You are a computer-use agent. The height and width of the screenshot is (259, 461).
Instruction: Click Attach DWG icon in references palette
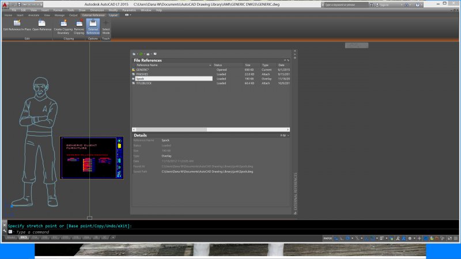click(134, 54)
